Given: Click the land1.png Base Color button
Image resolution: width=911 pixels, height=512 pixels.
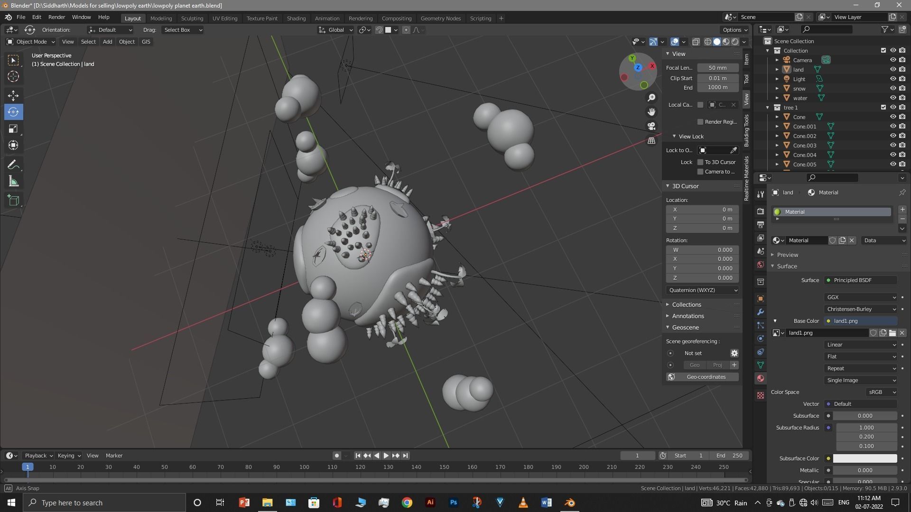Looking at the screenshot, I should pyautogui.click(x=861, y=321).
